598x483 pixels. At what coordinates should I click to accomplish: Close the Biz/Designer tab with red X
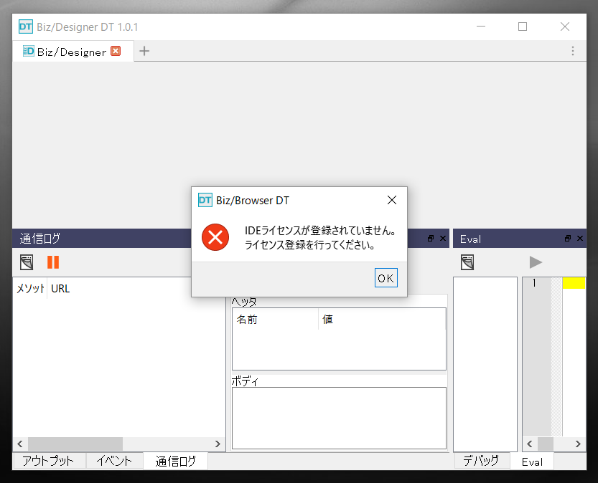tap(116, 51)
